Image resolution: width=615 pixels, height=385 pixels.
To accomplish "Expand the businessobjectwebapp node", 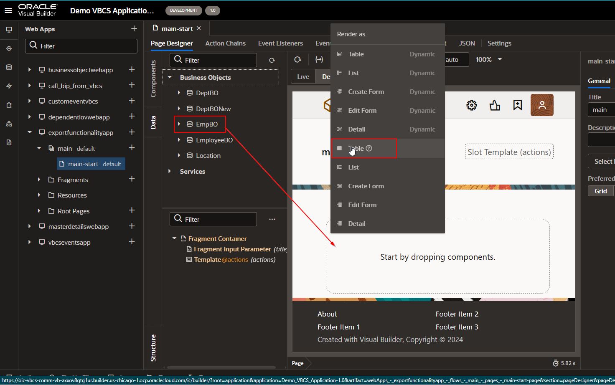I will pos(29,70).
